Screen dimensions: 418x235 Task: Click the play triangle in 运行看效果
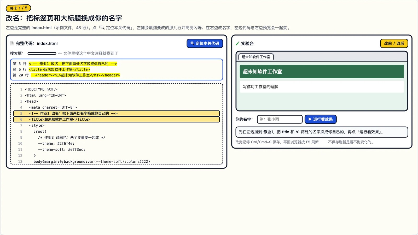pyautogui.click(x=310, y=119)
